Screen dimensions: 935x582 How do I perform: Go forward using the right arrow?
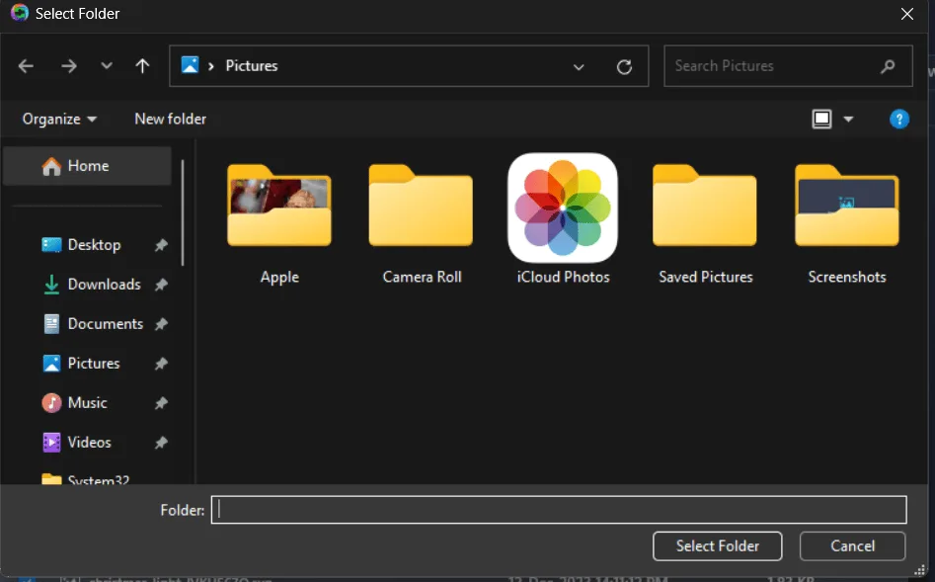tap(69, 66)
